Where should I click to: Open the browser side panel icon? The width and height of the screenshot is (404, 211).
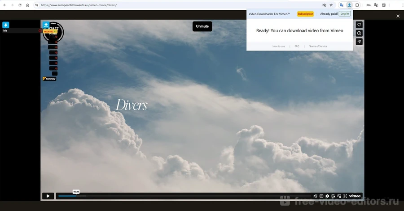384,5
